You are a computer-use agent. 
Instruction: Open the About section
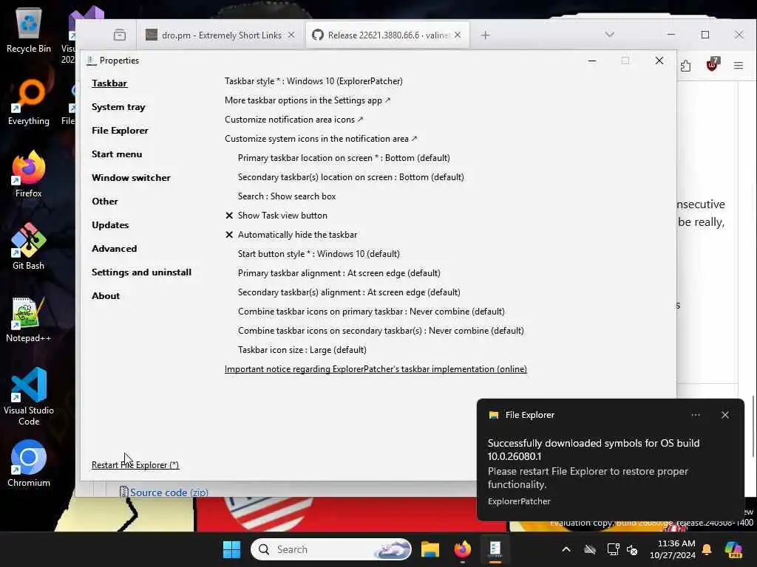click(x=106, y=295)
